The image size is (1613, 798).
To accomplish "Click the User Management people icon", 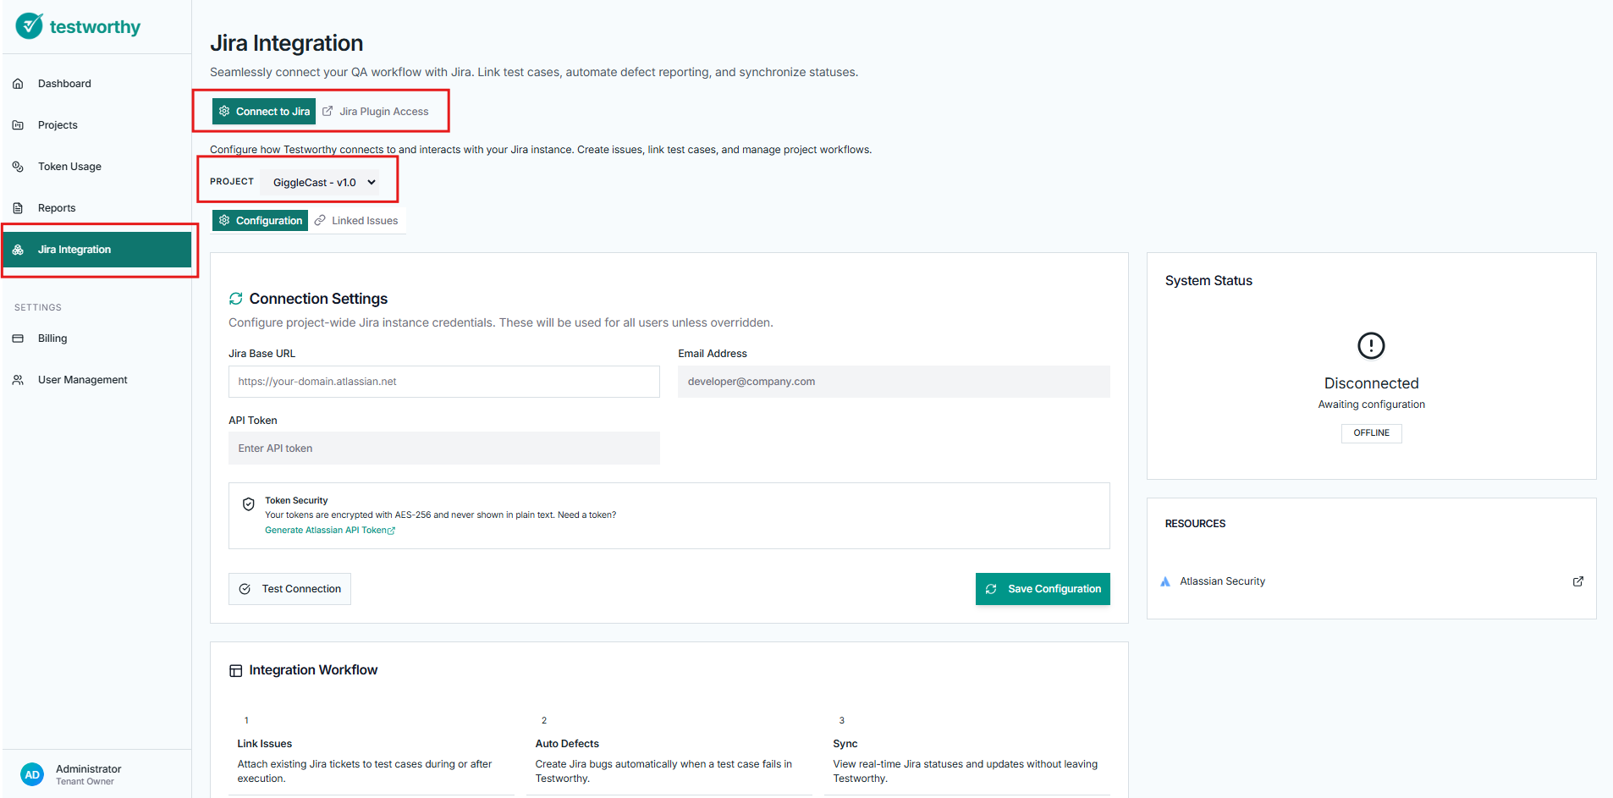I will [18, 380].
